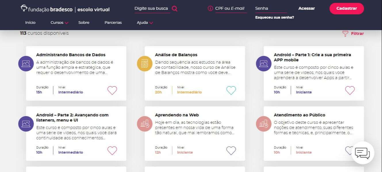This screenshot has height=172, width=382.
Task: Open the Atendimento ao Público course title
Action: point(300,115)
